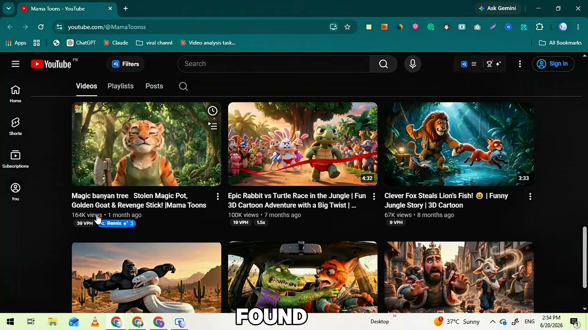
Task: Open the Video analysis task bookmark
Action: [208, 43]
